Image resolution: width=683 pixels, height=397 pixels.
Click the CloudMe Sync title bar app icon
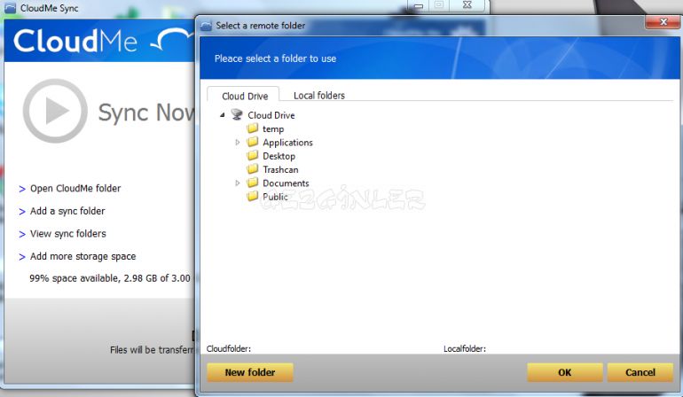(10, 8)
